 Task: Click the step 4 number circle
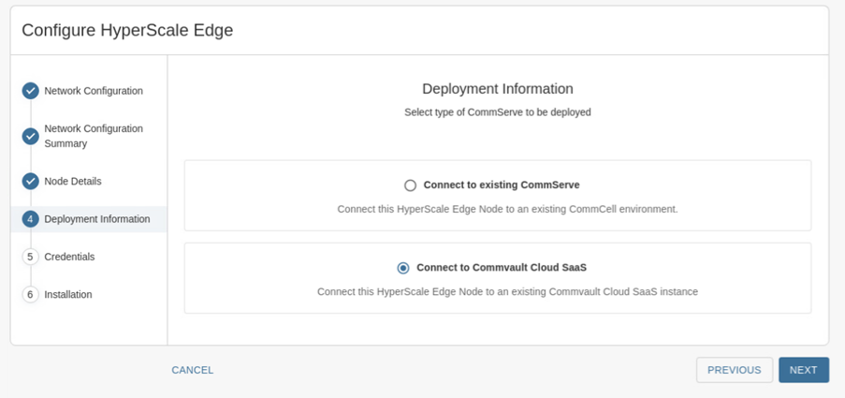pyautogui.click(x=30, y=219)
